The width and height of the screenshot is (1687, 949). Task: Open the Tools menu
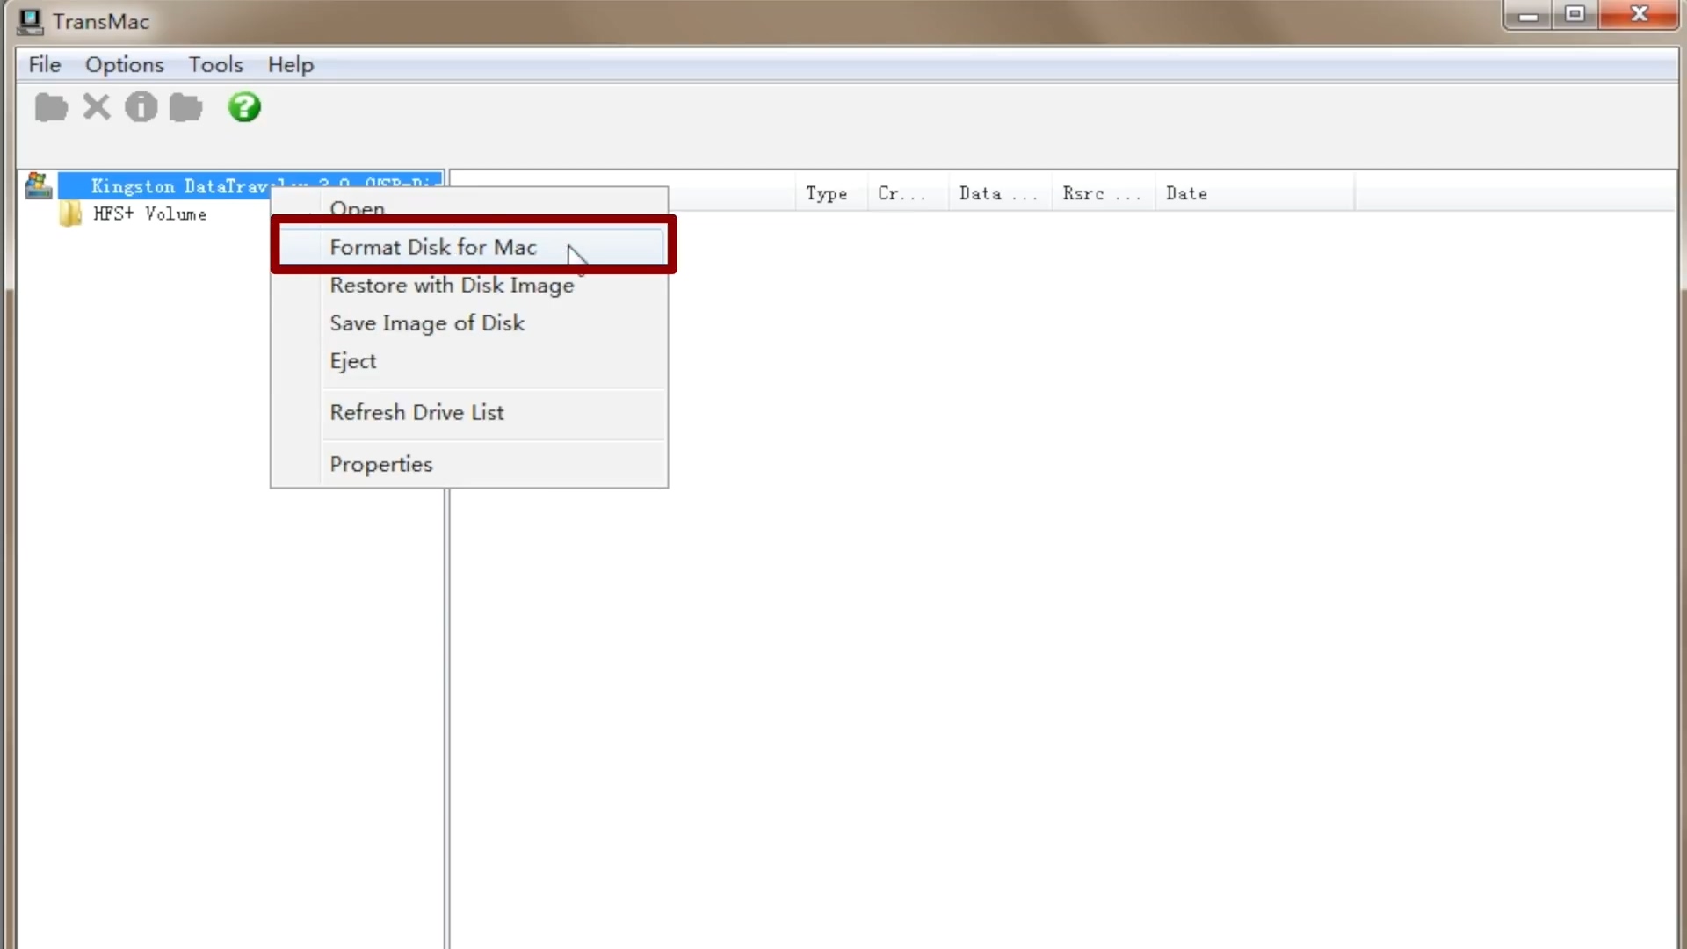pos(215,65)
